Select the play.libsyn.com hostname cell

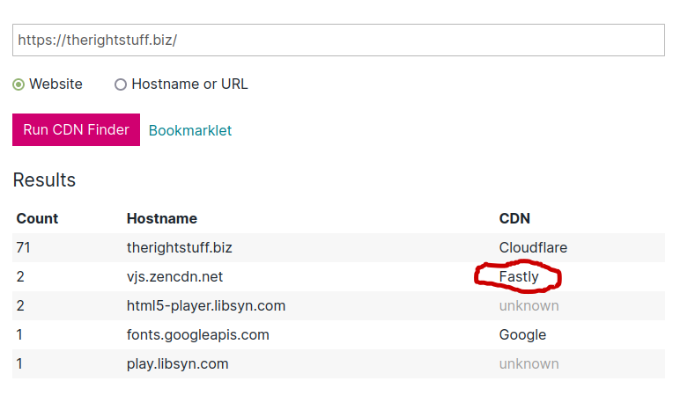click(177, 364)
